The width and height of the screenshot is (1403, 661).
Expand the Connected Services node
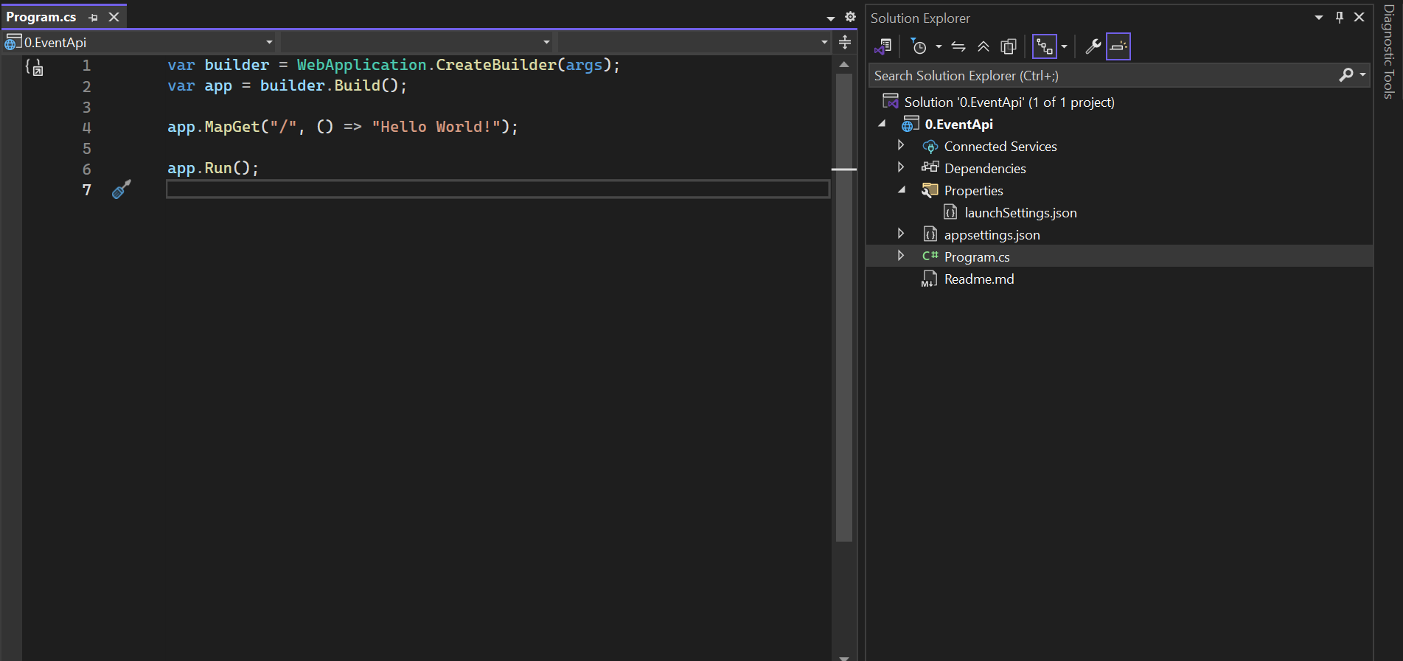tap(901, 145)
